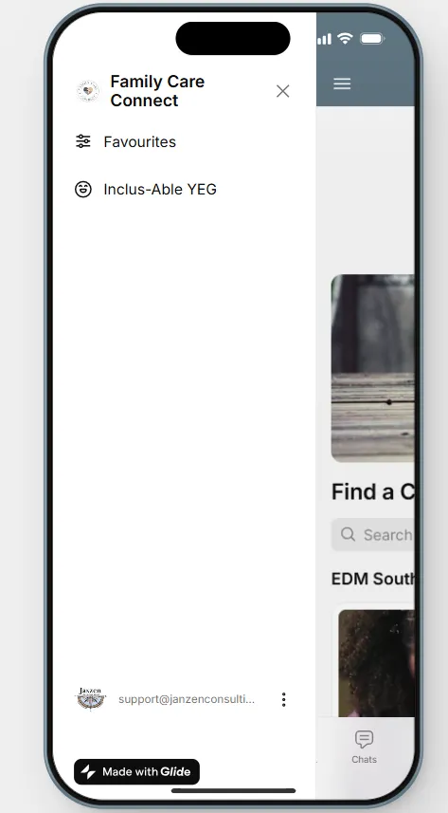Click the sliders icon beside Favourites
This screenshot has height=813, width=448.
click(82, 141)
